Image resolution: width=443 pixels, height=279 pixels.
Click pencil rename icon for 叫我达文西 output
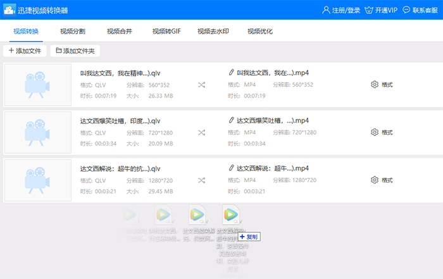coord(232,73)
